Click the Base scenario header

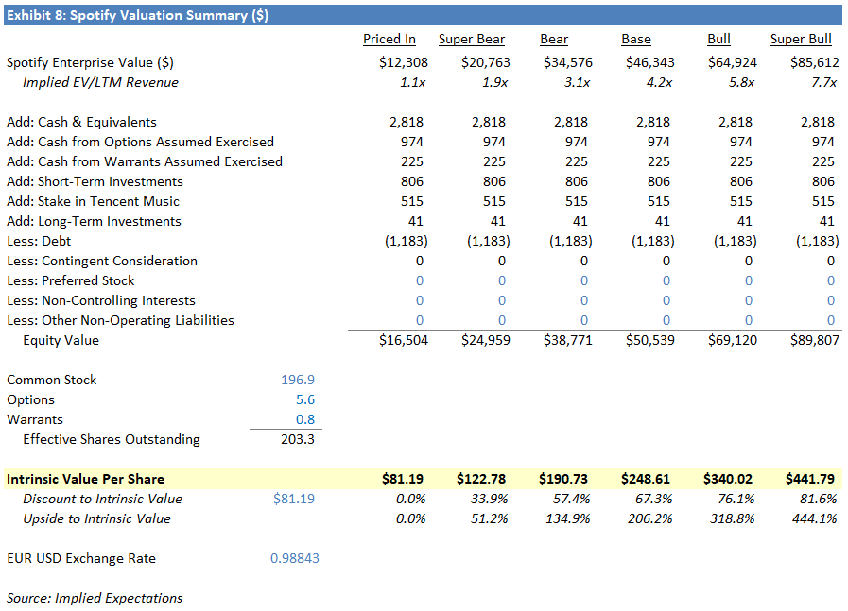coord(635,39)
